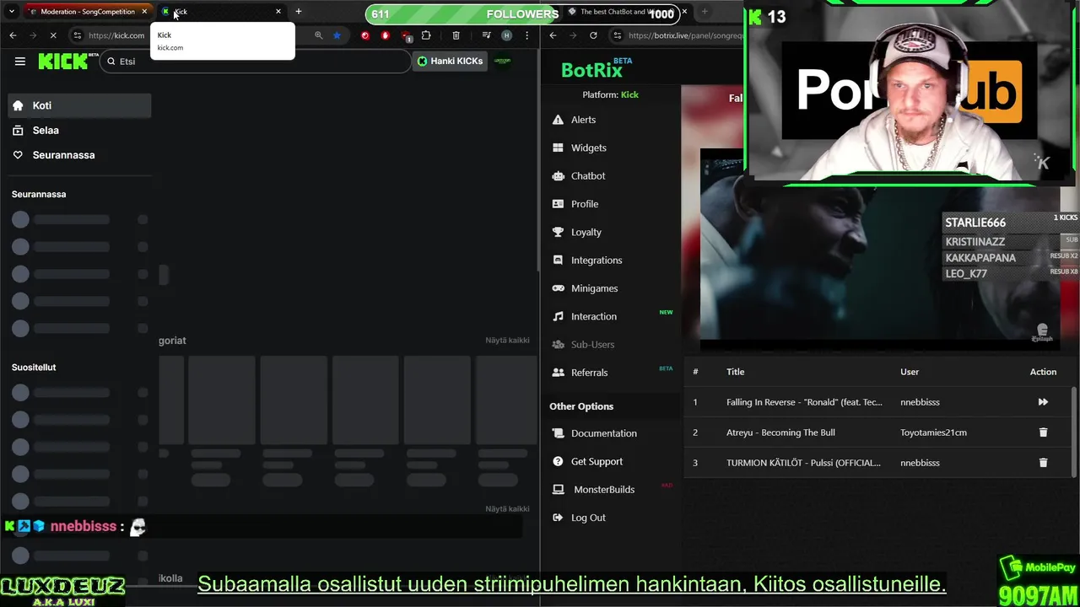The image size is (1080, 607).
Task: Stop loading the Kick page
Action: pyautogui.click(x=52, y=35)
